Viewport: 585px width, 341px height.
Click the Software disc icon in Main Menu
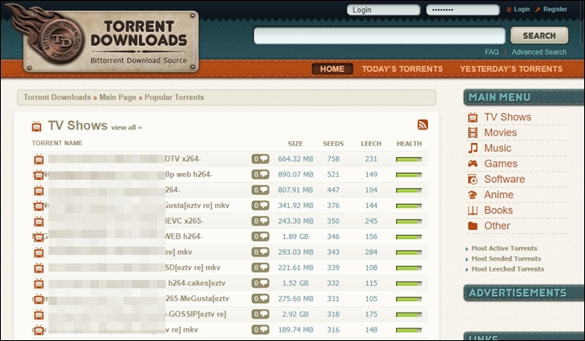tap(473, 179)
